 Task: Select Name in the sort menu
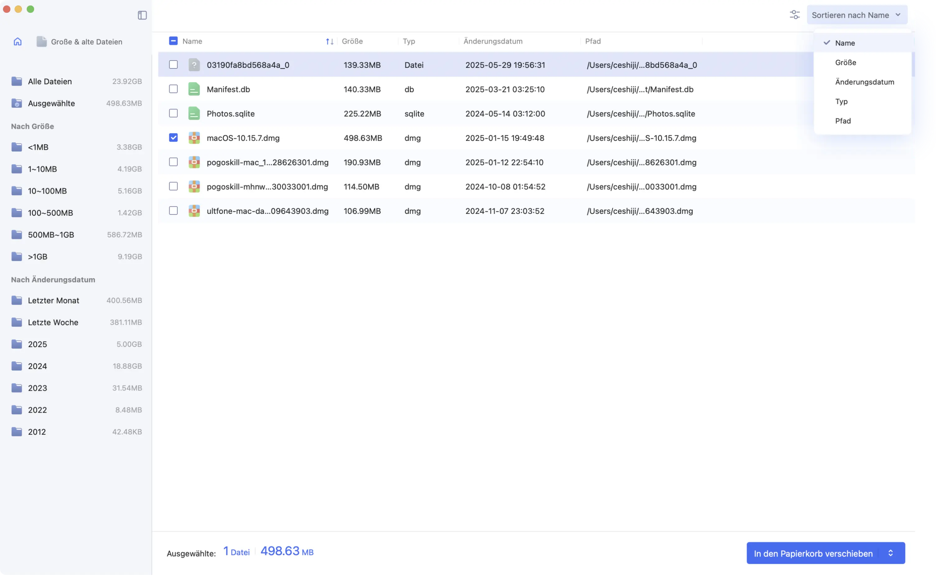pyautogui.click(x=863, y=43)
